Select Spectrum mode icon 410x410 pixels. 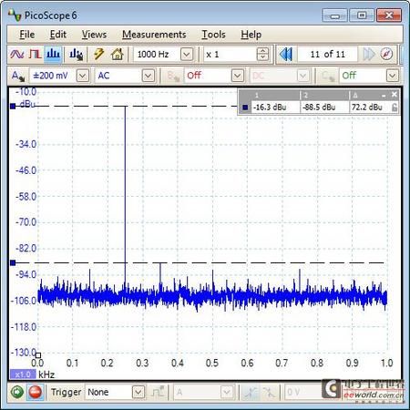[54, 55]
